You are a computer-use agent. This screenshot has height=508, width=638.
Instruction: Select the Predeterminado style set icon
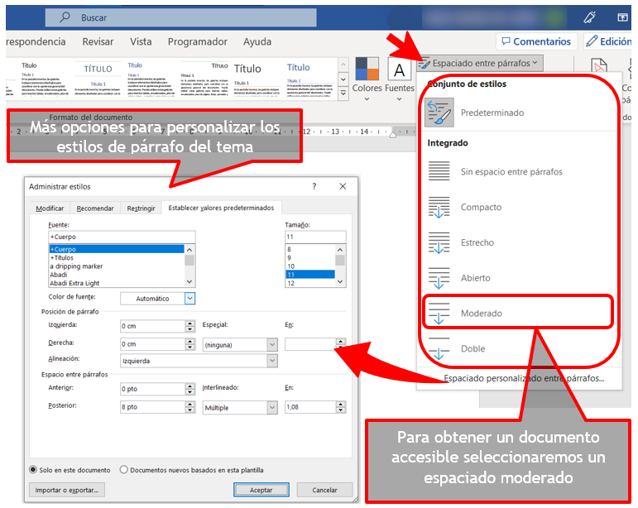pyautogui.click(x=439, y=113)
